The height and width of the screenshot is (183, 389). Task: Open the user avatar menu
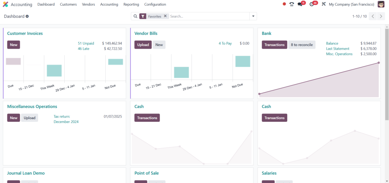click(381, 5)
